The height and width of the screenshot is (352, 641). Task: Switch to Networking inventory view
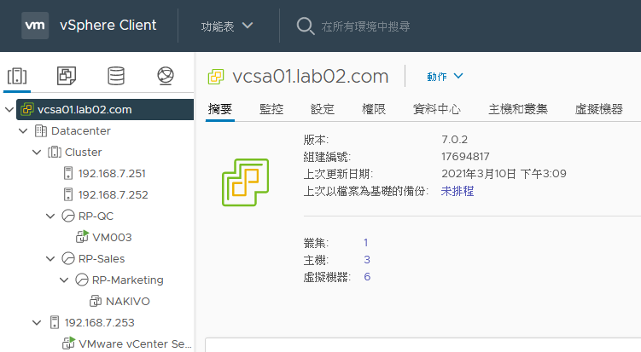(x=166, y=76)
